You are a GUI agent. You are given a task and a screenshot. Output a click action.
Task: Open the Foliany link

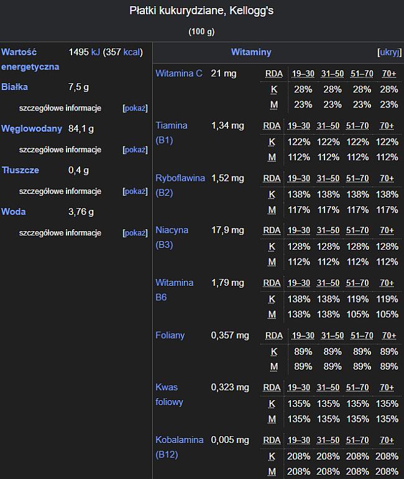[x=170, y=335]
